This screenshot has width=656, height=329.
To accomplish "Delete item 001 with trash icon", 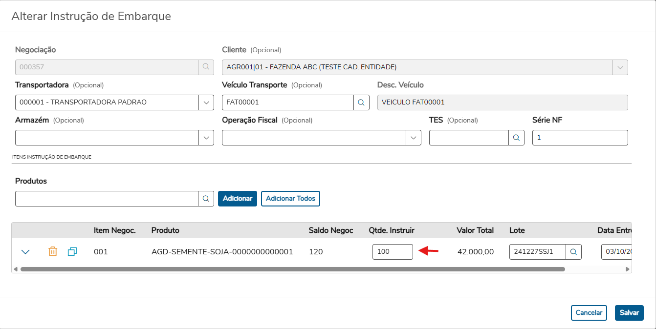I will point(53,252).
